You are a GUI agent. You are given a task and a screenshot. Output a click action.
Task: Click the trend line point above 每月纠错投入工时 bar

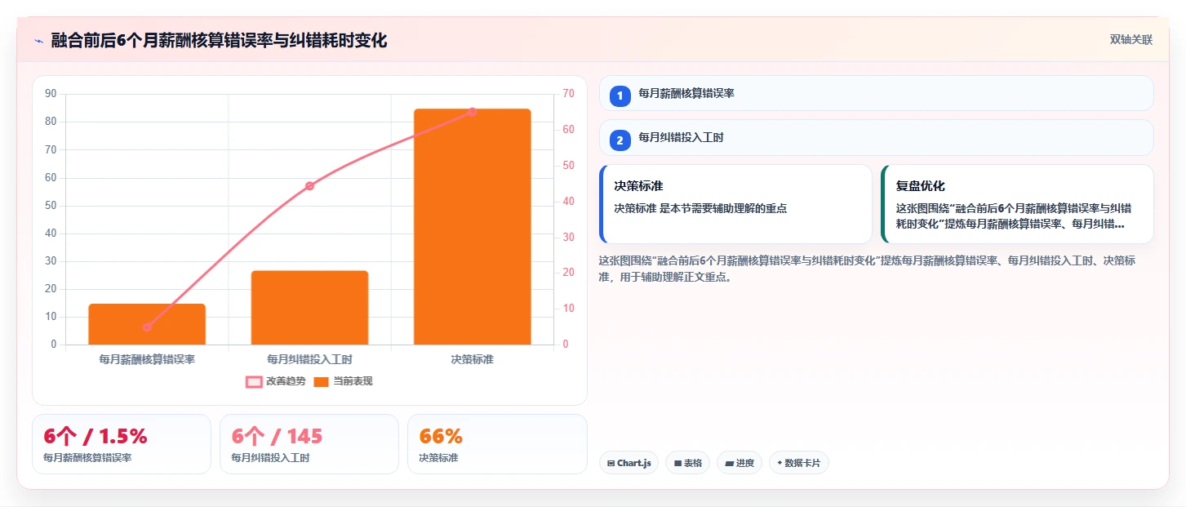(309, 186)
